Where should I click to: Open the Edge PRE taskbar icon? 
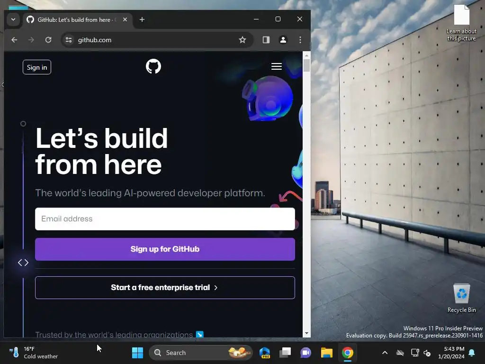click(265, 353)
